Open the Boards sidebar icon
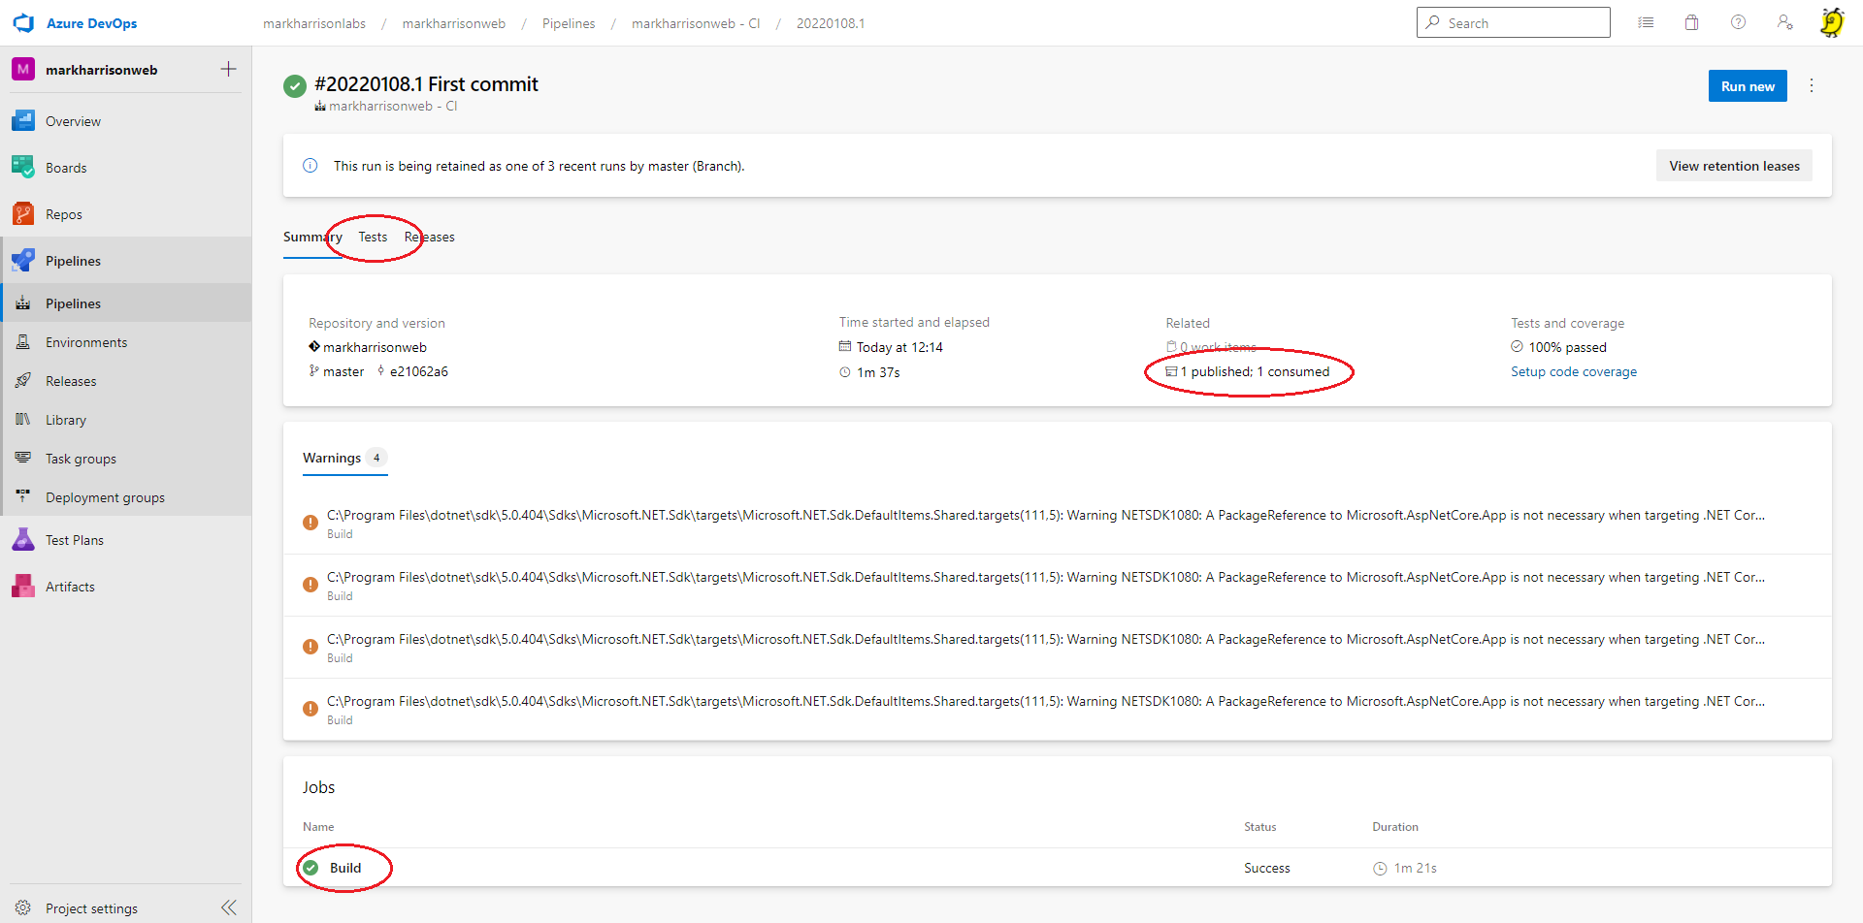The height and width of the screenshot is (923, 1863). [x=23, y=167]
